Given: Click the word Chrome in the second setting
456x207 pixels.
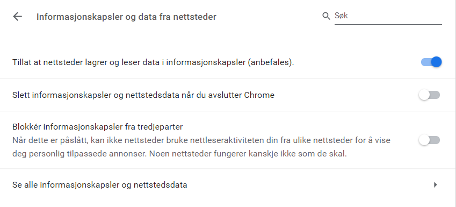Looking at the screenshot, I should click(x=259, y=95).
